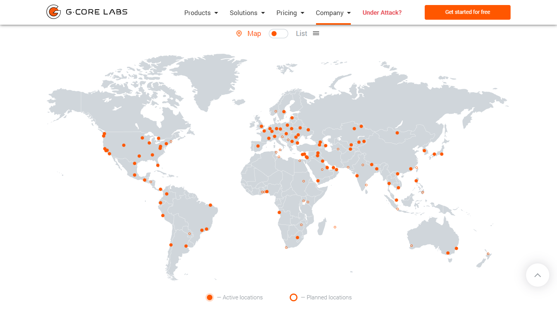Click the Planned locations legend marker
The height and width of the screenshot is (321, 557).
pyautogui.click(x=294, y=297)
